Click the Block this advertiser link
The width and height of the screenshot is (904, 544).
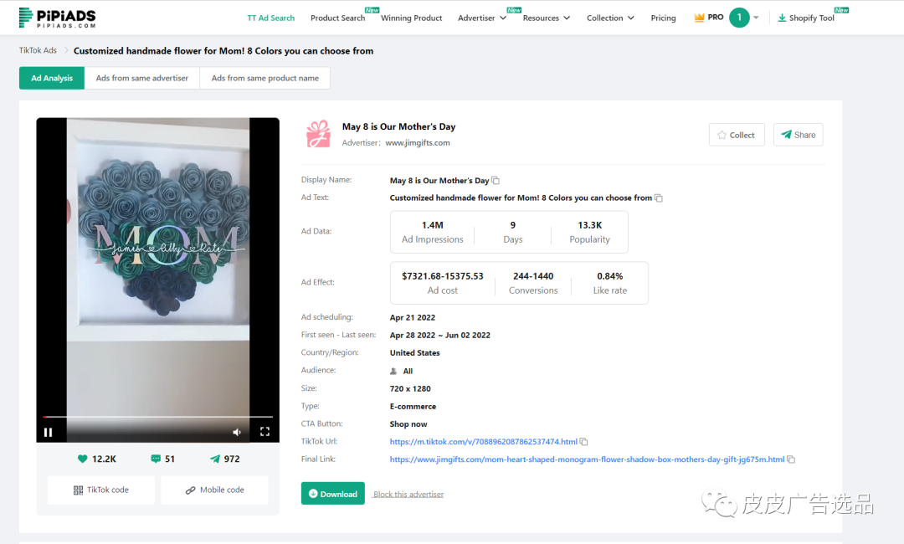tap(408, 495)
